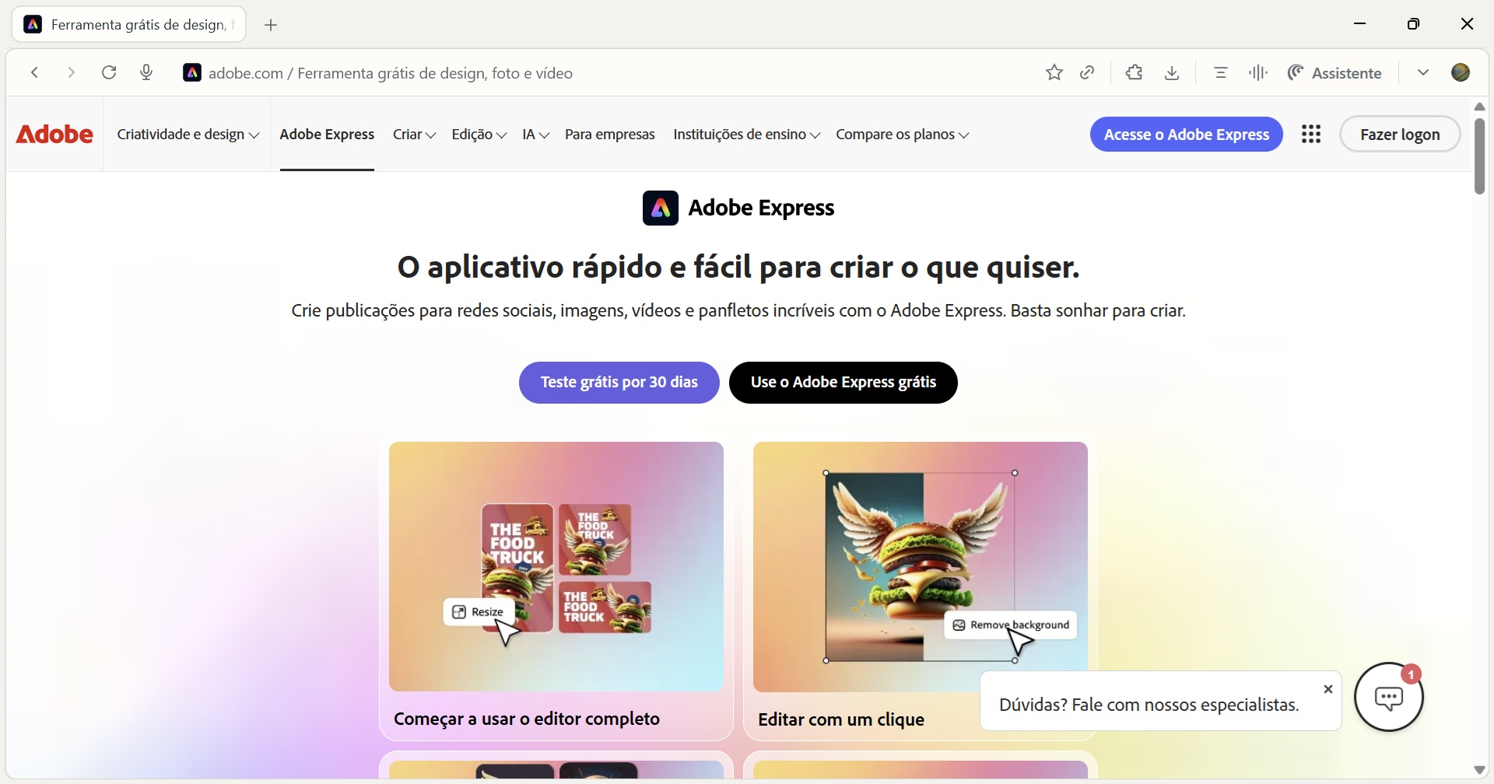Open the browser extensions puzzle icon
The image size is (1494, 784).
click(1135, 72)
